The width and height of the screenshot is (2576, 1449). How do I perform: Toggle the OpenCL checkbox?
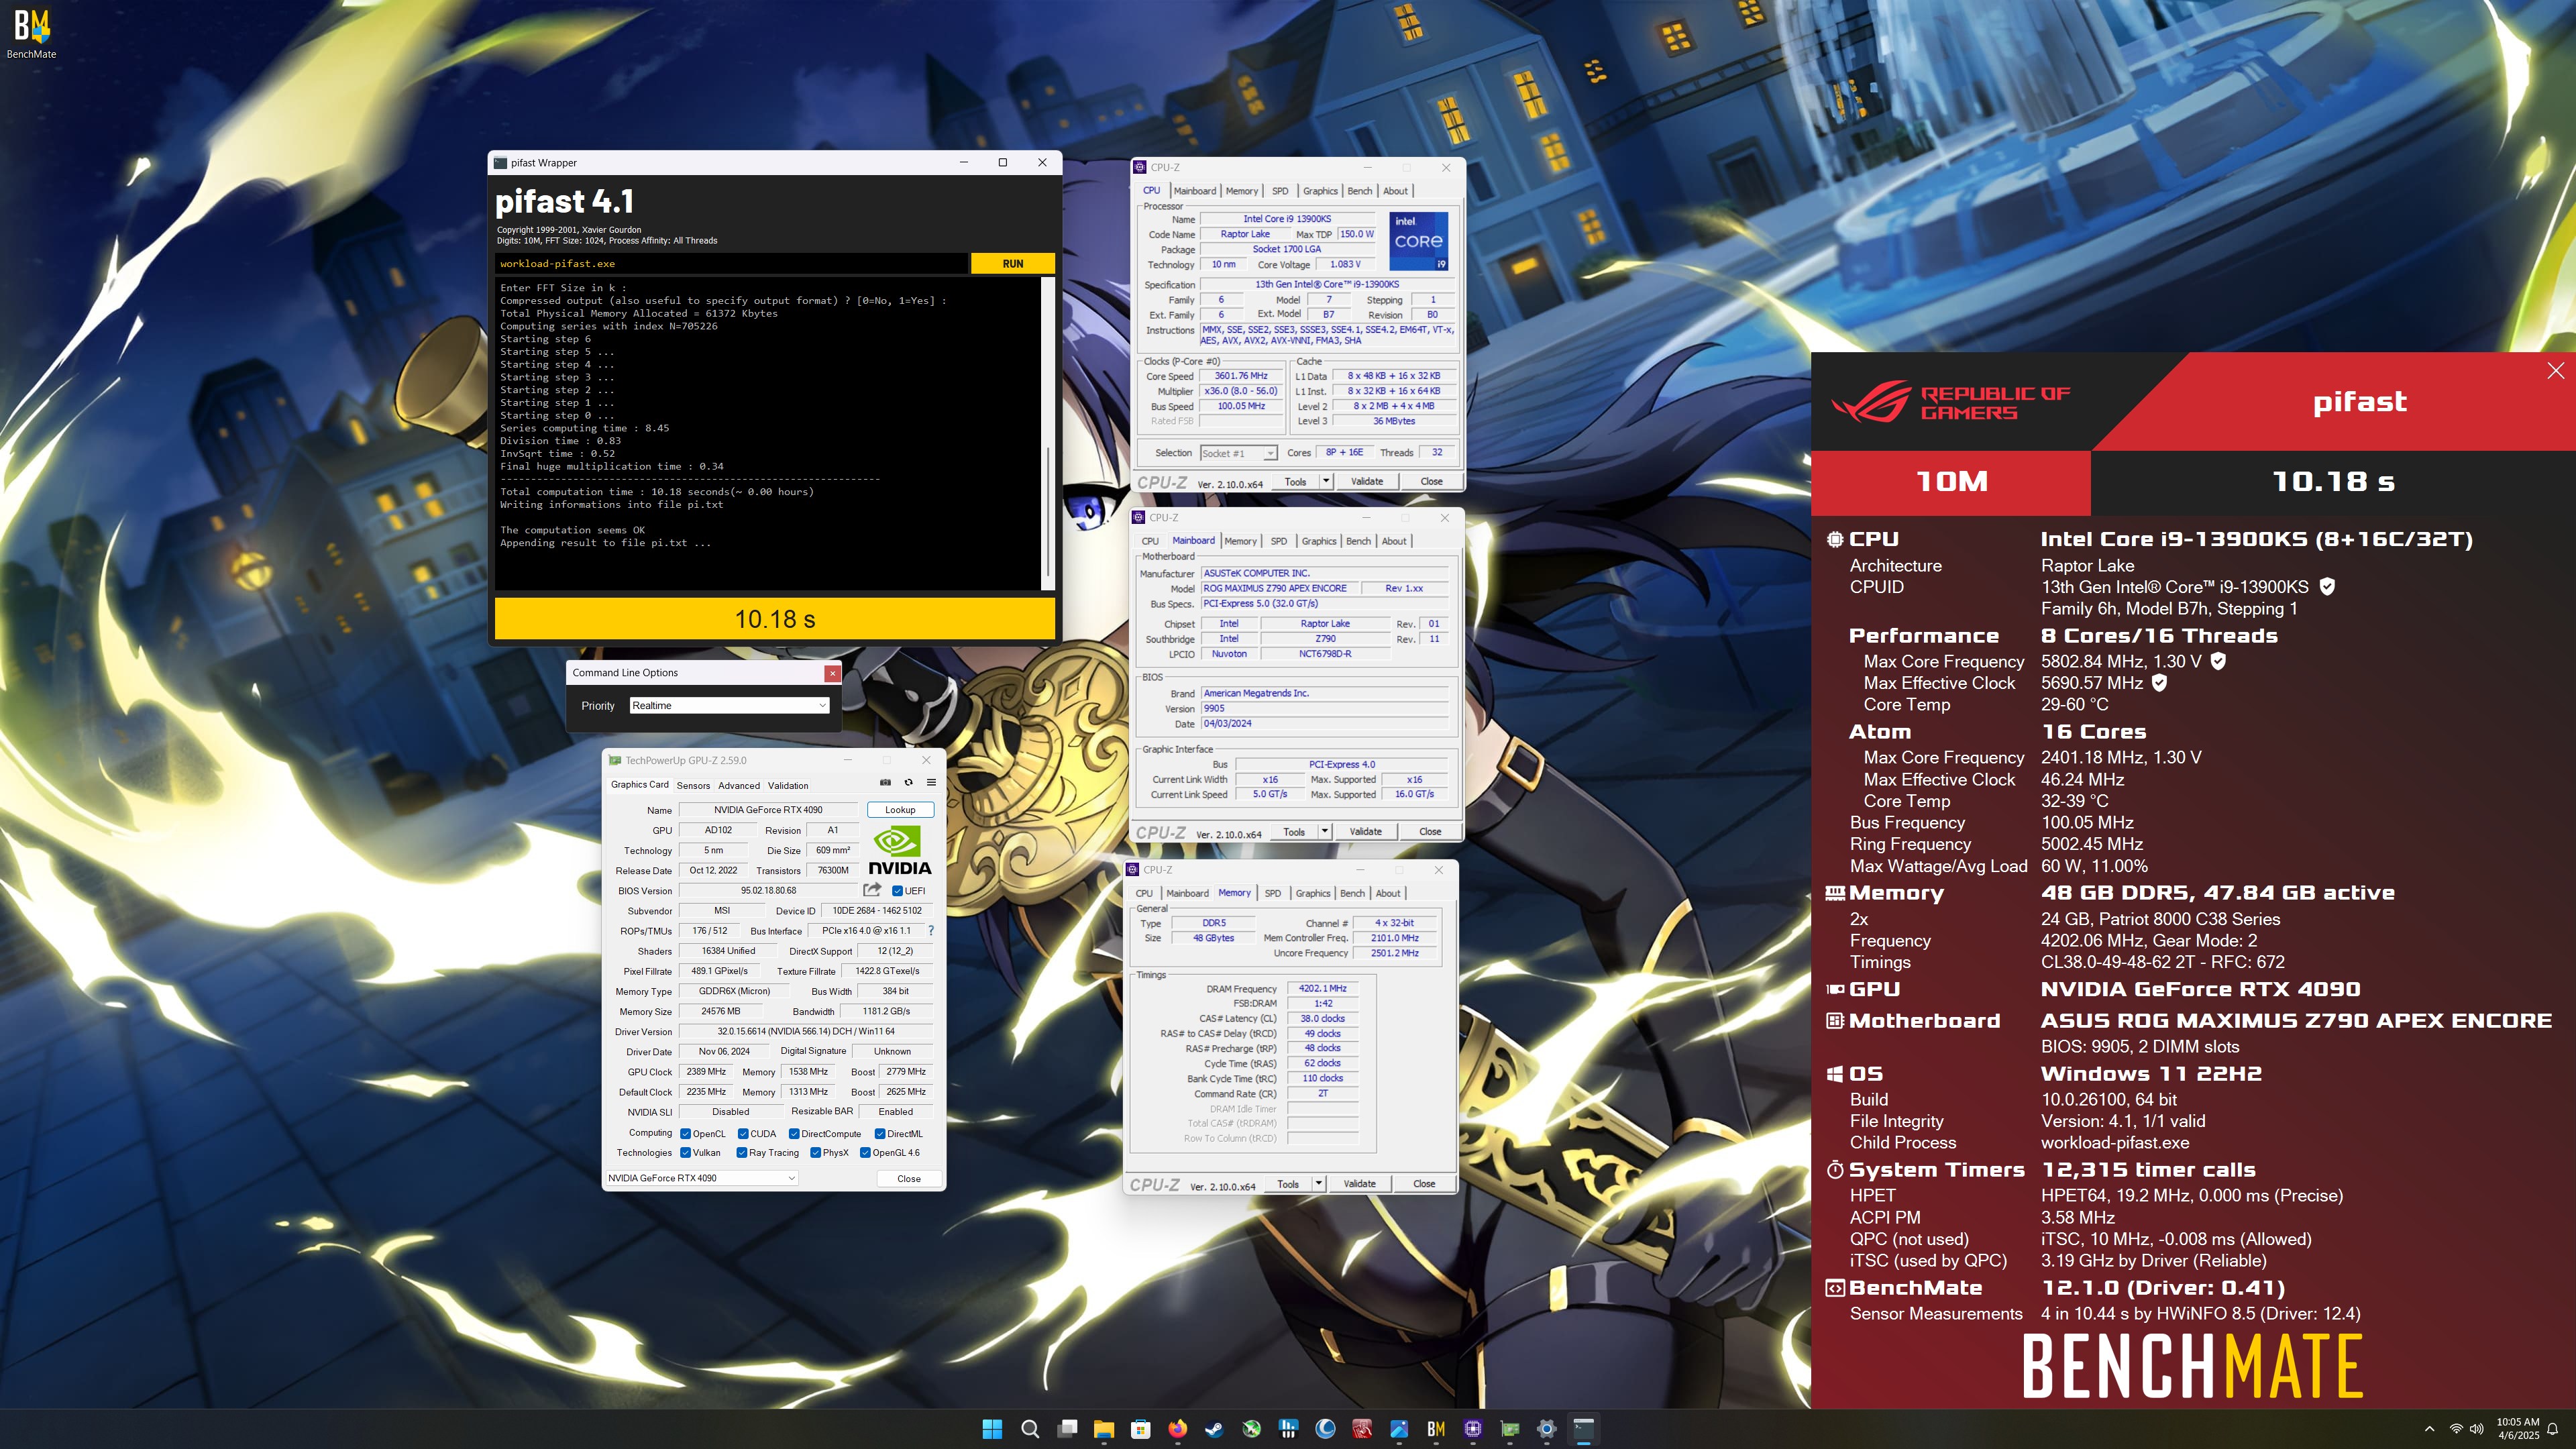tap(686, 1134)
